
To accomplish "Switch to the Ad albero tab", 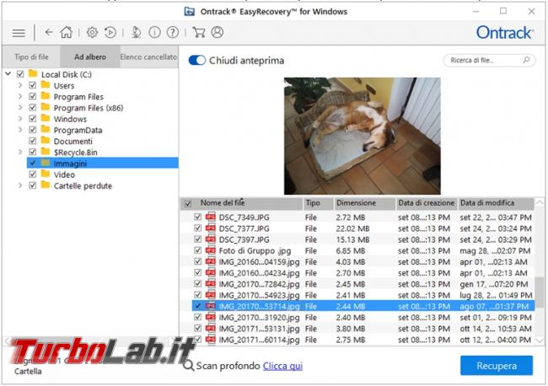I will (x=90, y=56).
